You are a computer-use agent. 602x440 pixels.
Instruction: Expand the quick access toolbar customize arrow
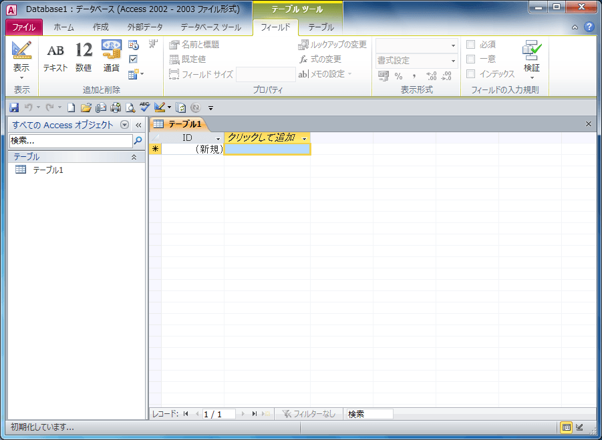(x=210, y=108)
